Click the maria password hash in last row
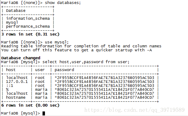This screenshot has height=116, width=188. tap(104, 97)
